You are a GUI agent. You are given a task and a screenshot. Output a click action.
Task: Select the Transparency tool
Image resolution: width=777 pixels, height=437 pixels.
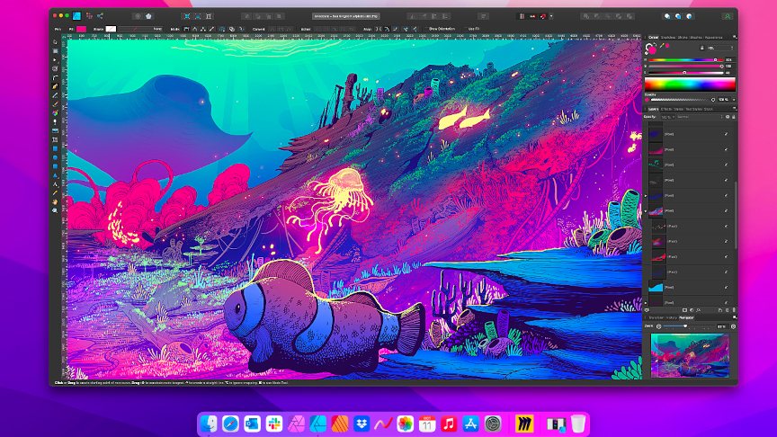(x=55, y=122)
